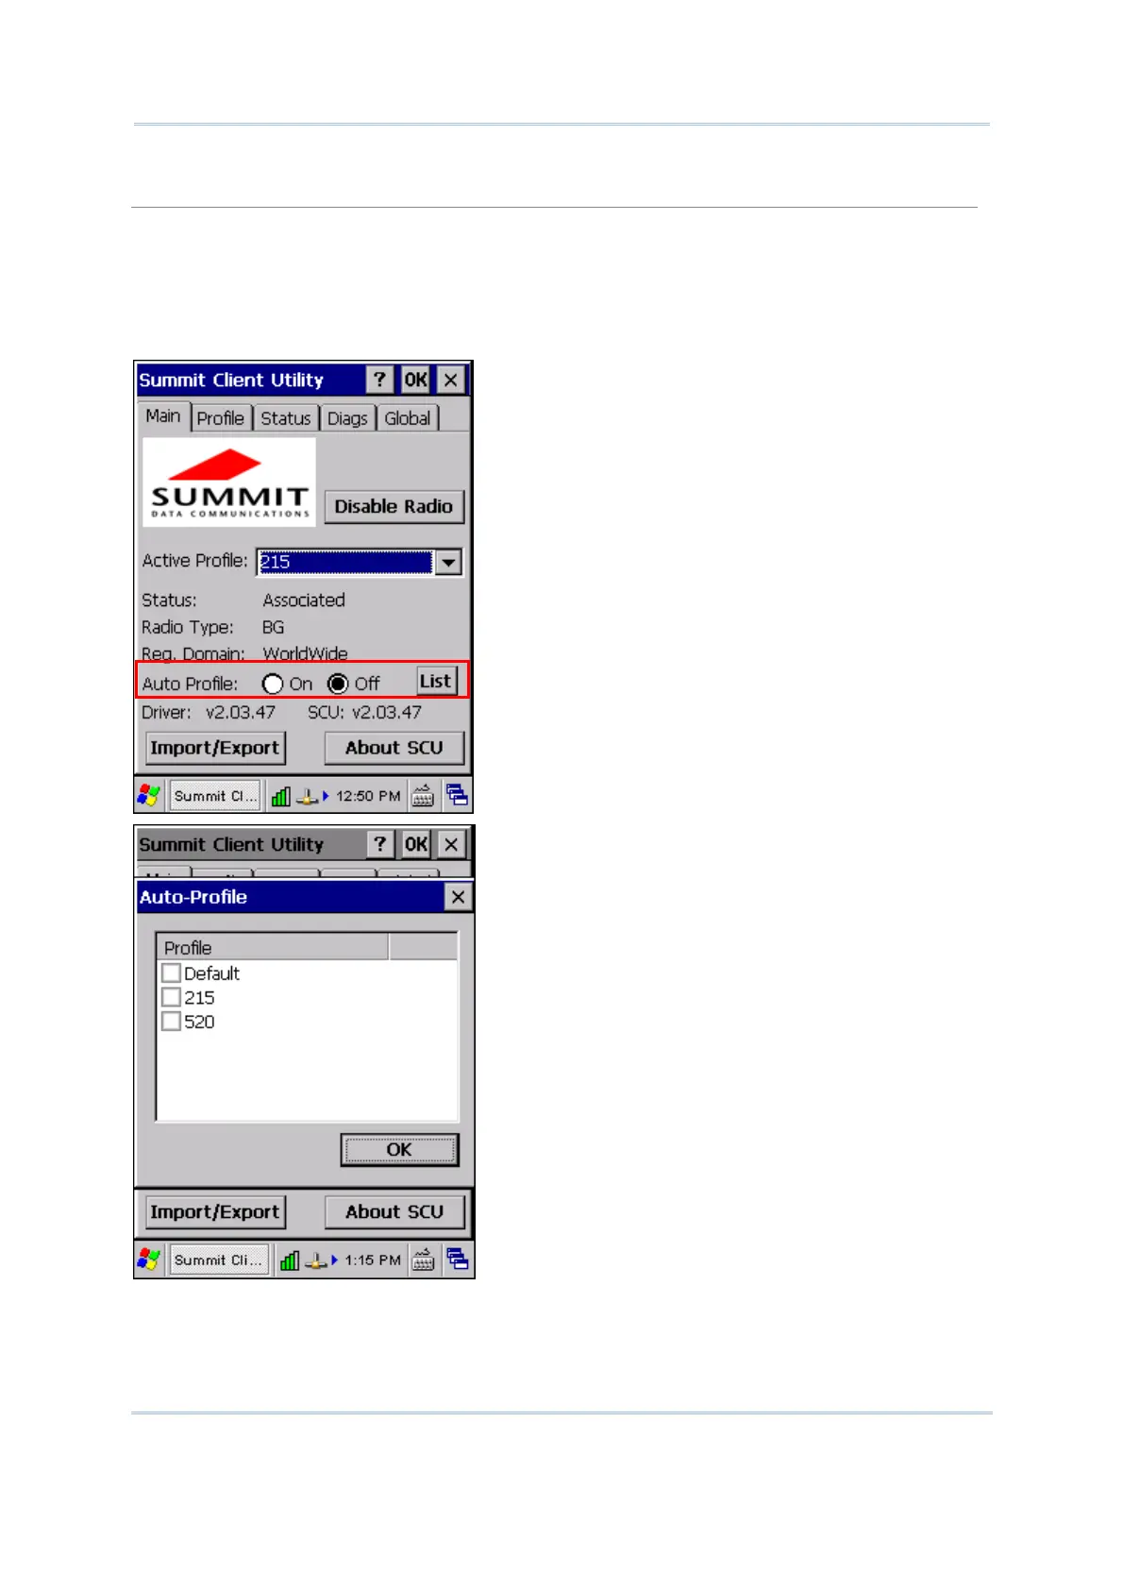Open the Diags tab
1123x1590 pixels.
[347, 418]
